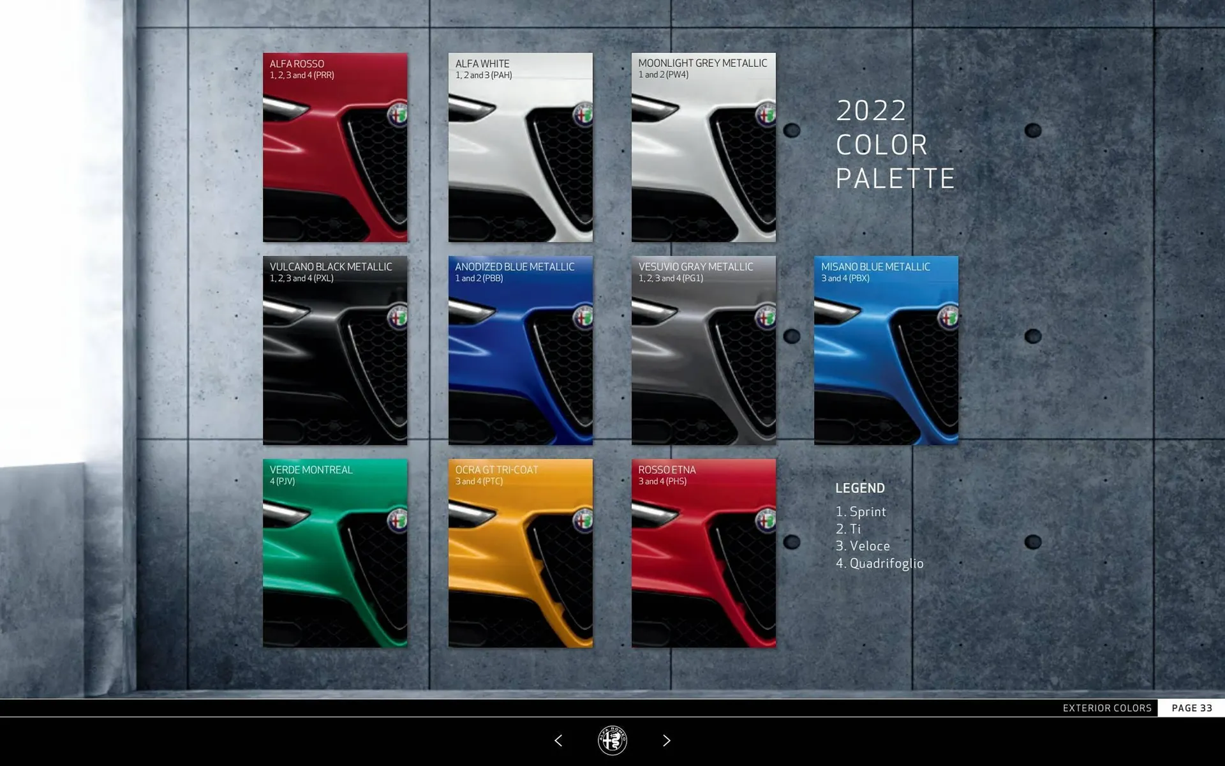Click the EXTERIOR COLORS section label
This screenshot has height=766, width=1225.
(x=1107, y=708)
